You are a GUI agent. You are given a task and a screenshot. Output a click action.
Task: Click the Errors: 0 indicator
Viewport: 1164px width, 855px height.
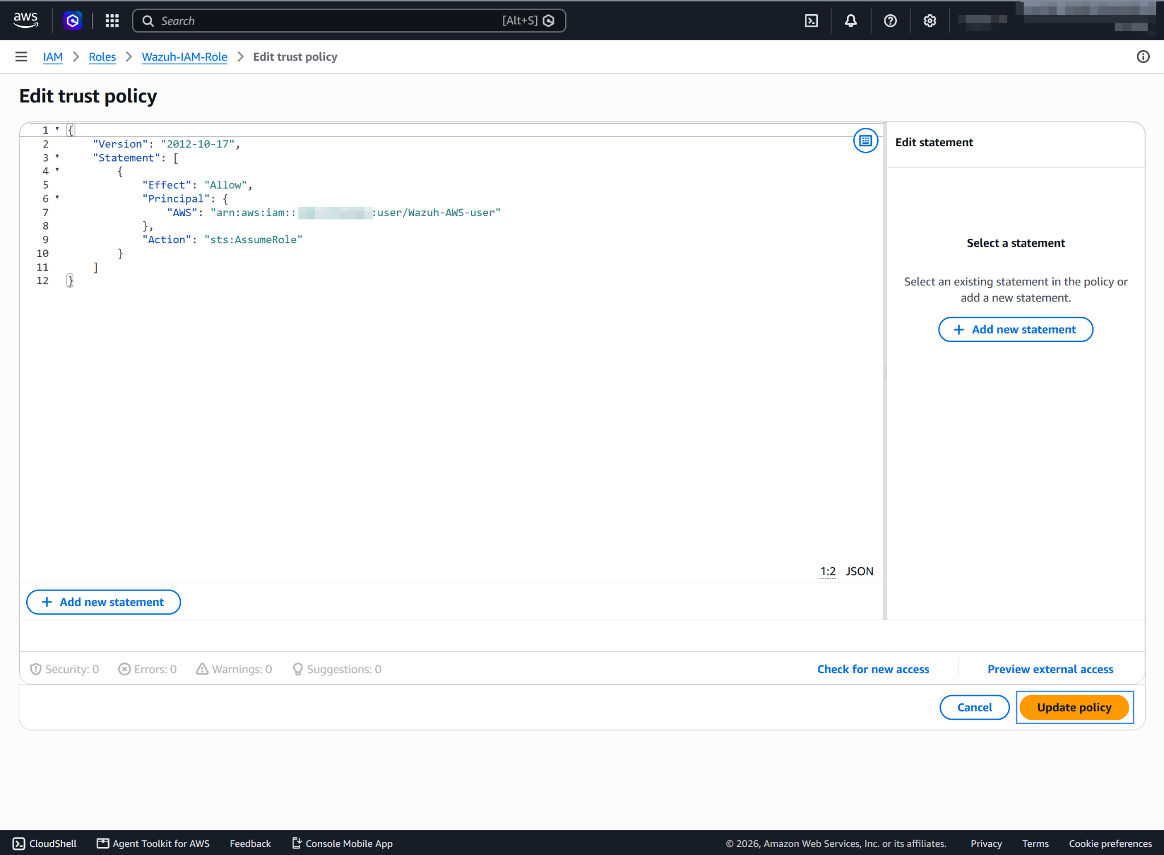click(148, 669)
